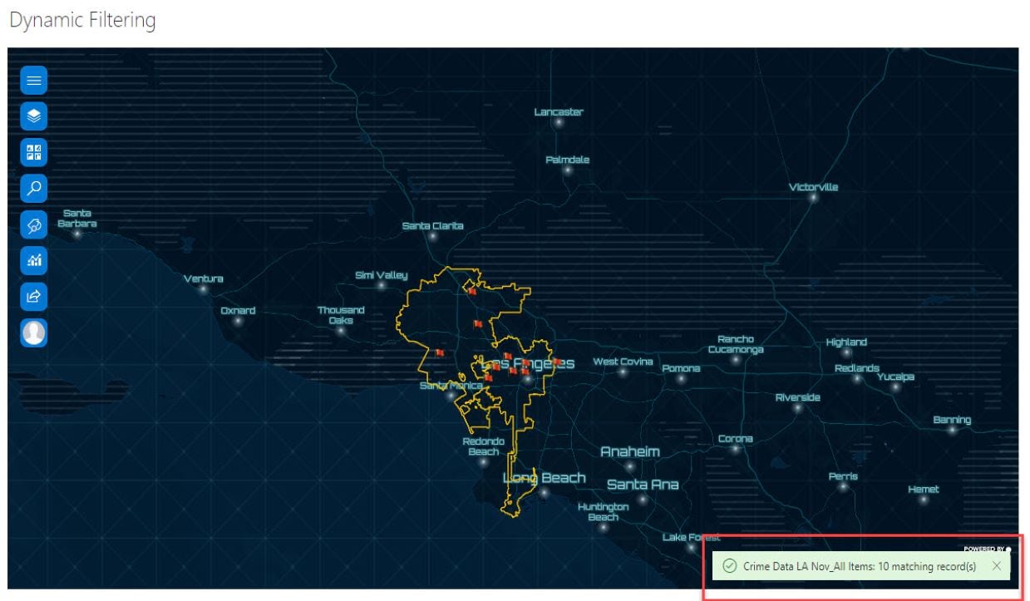Click the Perris city label
This screenshot has width=1030, height=601.
[x=843, y=476]
